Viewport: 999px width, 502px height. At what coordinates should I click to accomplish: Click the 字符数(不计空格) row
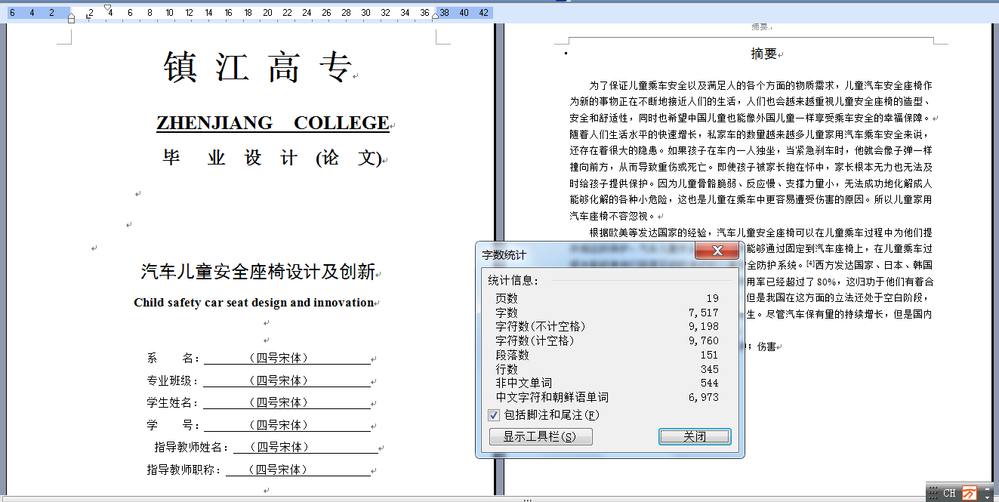(x=607, y=327)
